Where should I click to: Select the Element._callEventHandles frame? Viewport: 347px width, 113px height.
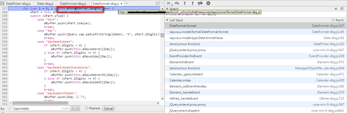(x=256, y=86)
